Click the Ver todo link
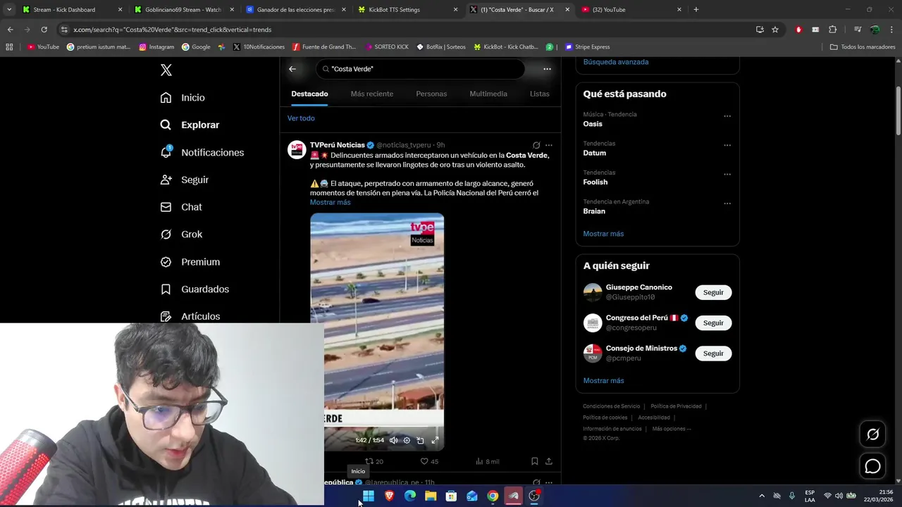 pos(301,118)
